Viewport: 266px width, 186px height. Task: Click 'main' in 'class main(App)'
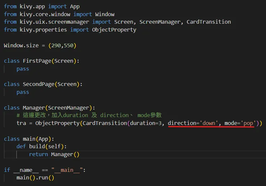tap(29, 139)
